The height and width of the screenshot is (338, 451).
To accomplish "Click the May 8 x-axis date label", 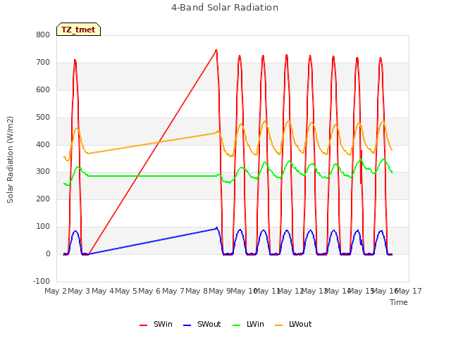I will (x=196, y=291).
